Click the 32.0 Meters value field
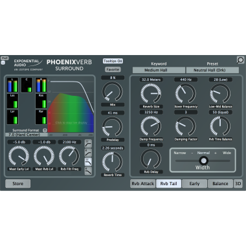 pyautogui.click(x=151, y=80)
